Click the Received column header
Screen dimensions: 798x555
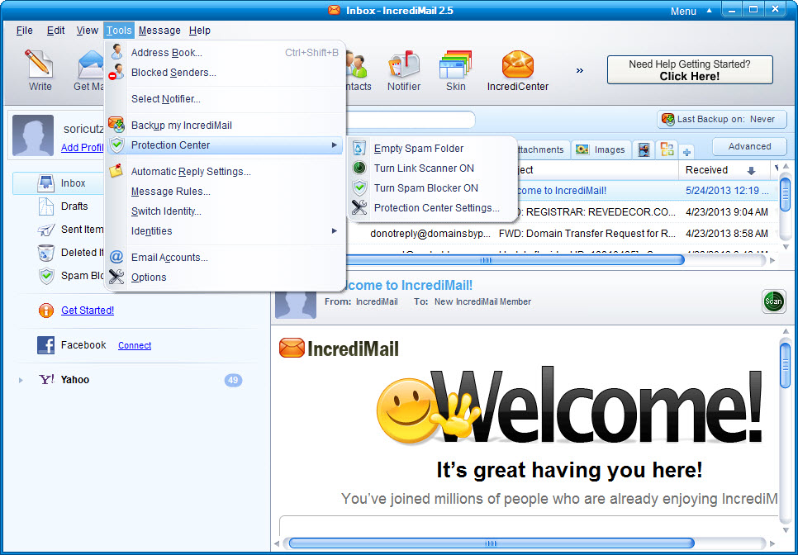724,170
